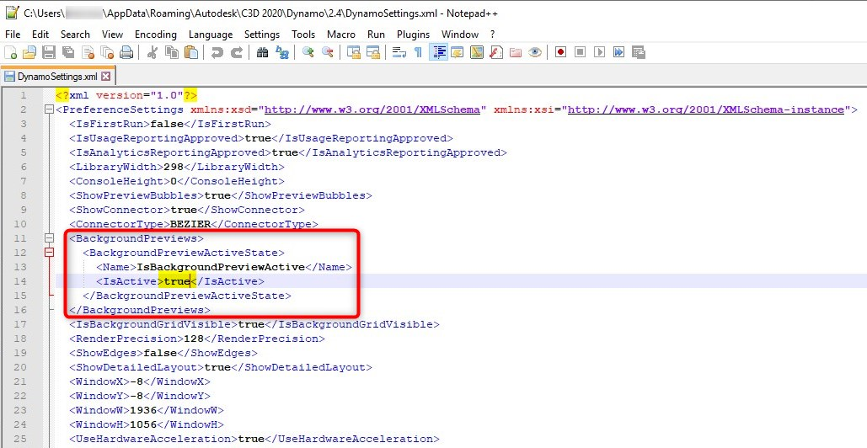Place cursor on the RenderPrecision value 128
The height and width of the screenshot is (448, 867).
click(x=194, y=339)
